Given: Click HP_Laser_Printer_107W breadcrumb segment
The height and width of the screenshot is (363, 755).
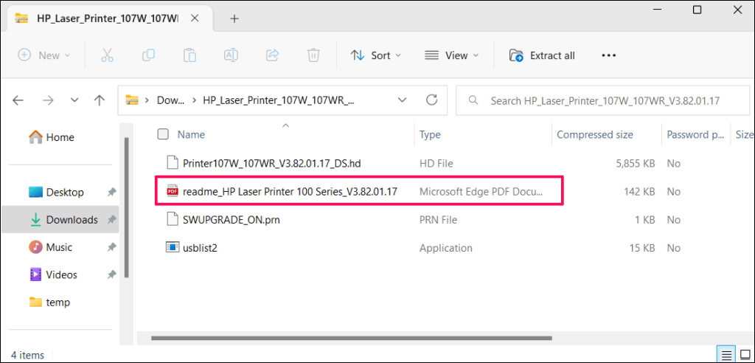Looking at the screenshot, I should (x=278, y=100).
